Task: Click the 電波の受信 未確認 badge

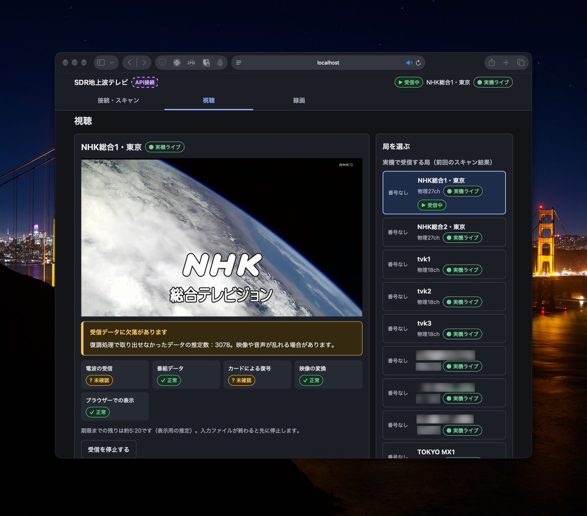Action: point(100,380)
